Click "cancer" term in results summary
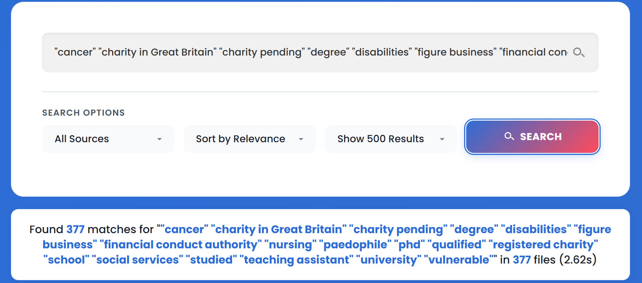Image resolution: width=642 pixels, height=283 pixels. (184, 229)
